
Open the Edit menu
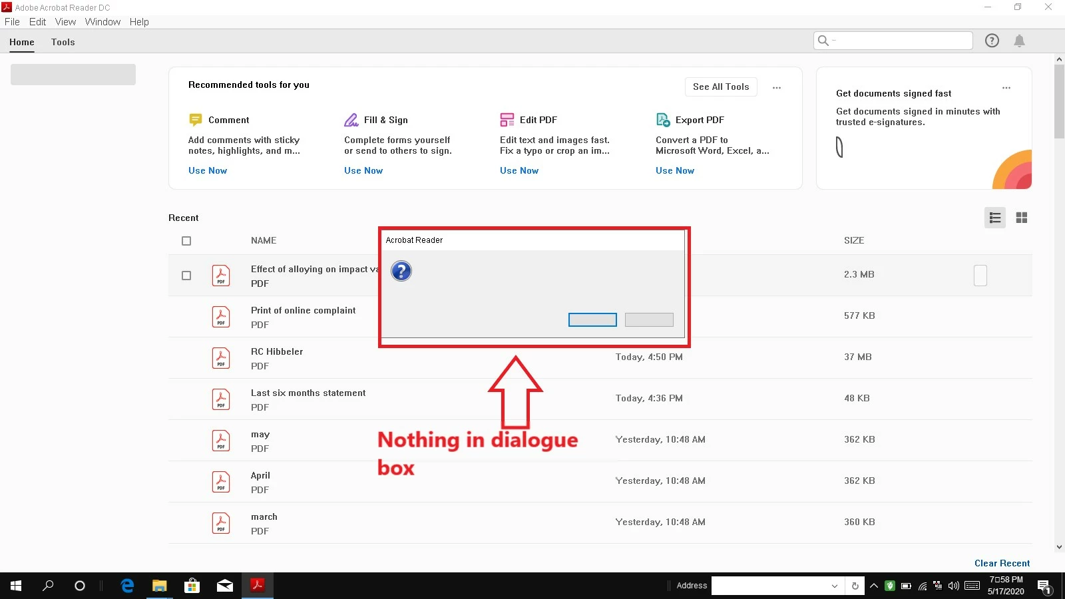pyautogui.click(x=38, y=21)
